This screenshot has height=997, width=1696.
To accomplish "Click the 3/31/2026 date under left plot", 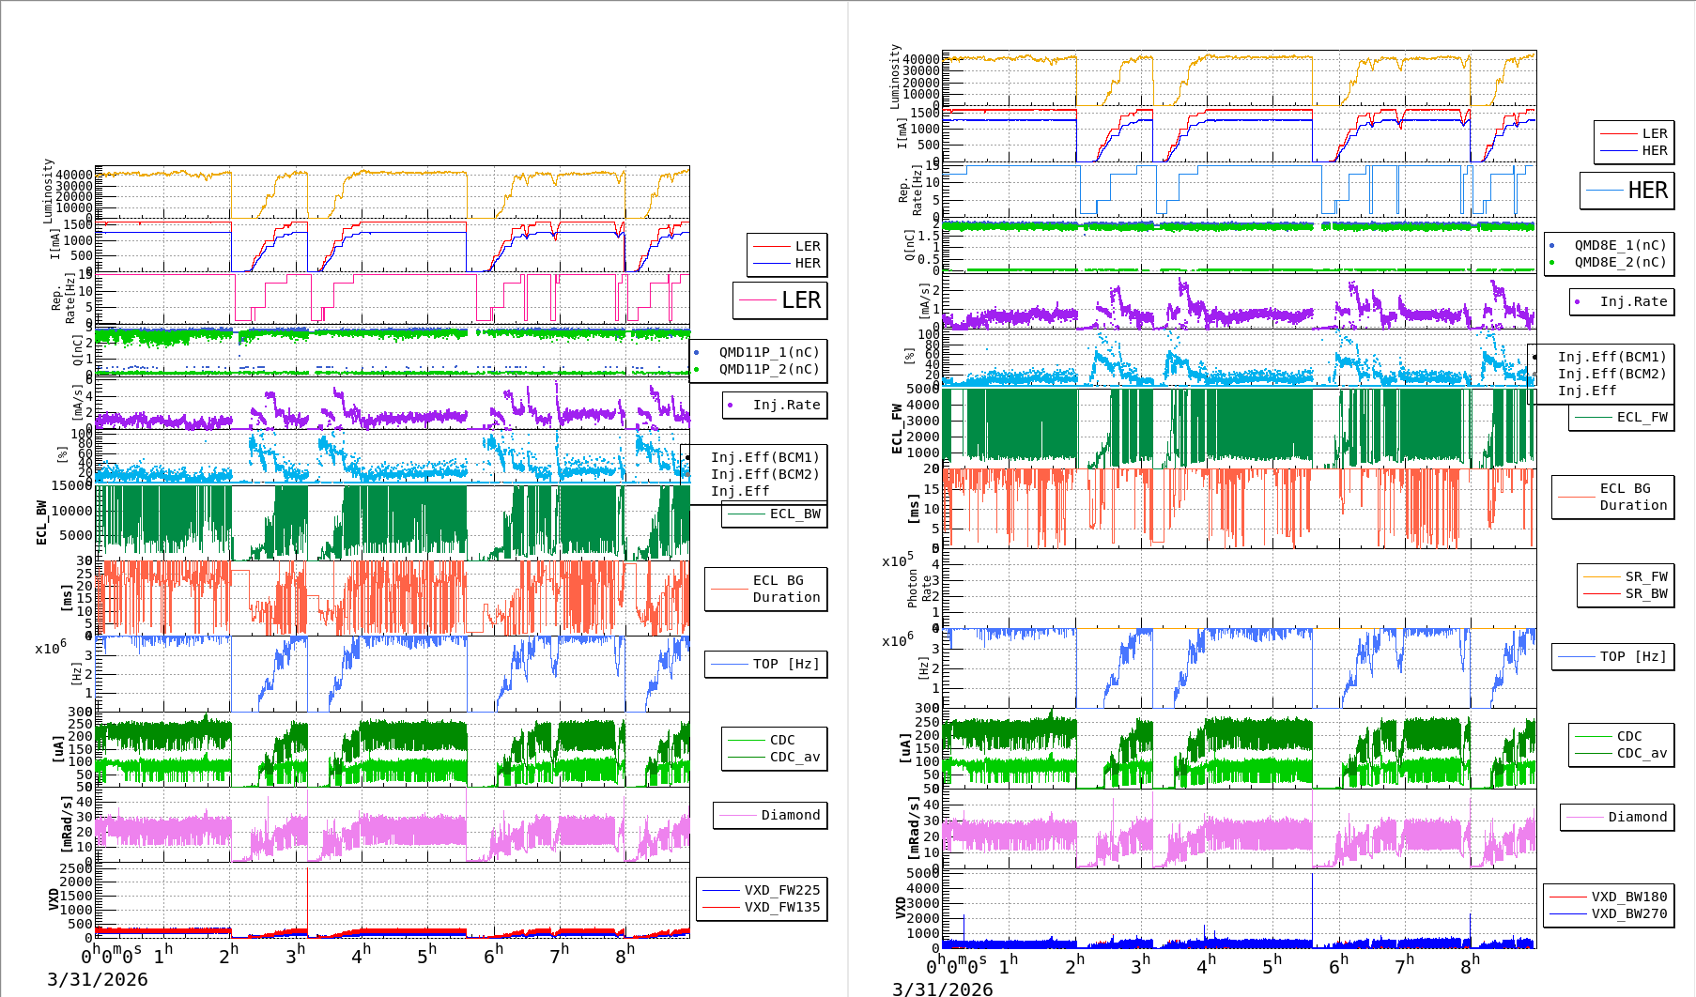I will point(98,979).
